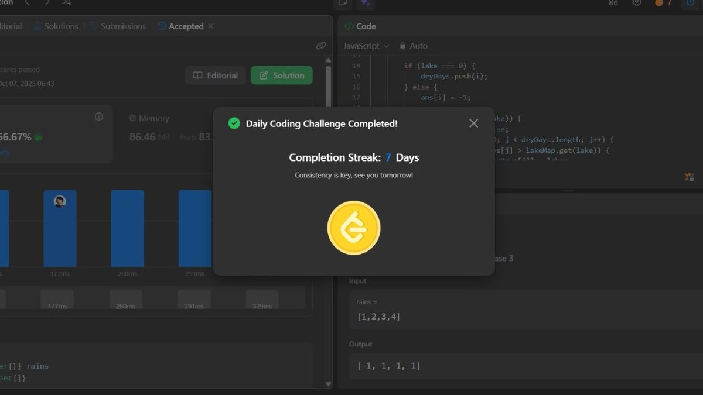Click the 'cases passed' text
The height and width of the screenshot is (395, 703).
tap(20, 70)
